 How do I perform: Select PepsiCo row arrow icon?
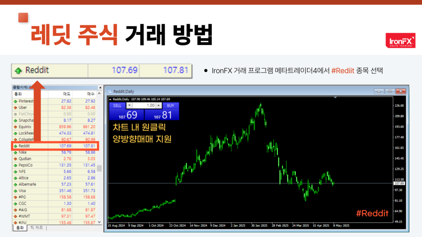point(15,165)
